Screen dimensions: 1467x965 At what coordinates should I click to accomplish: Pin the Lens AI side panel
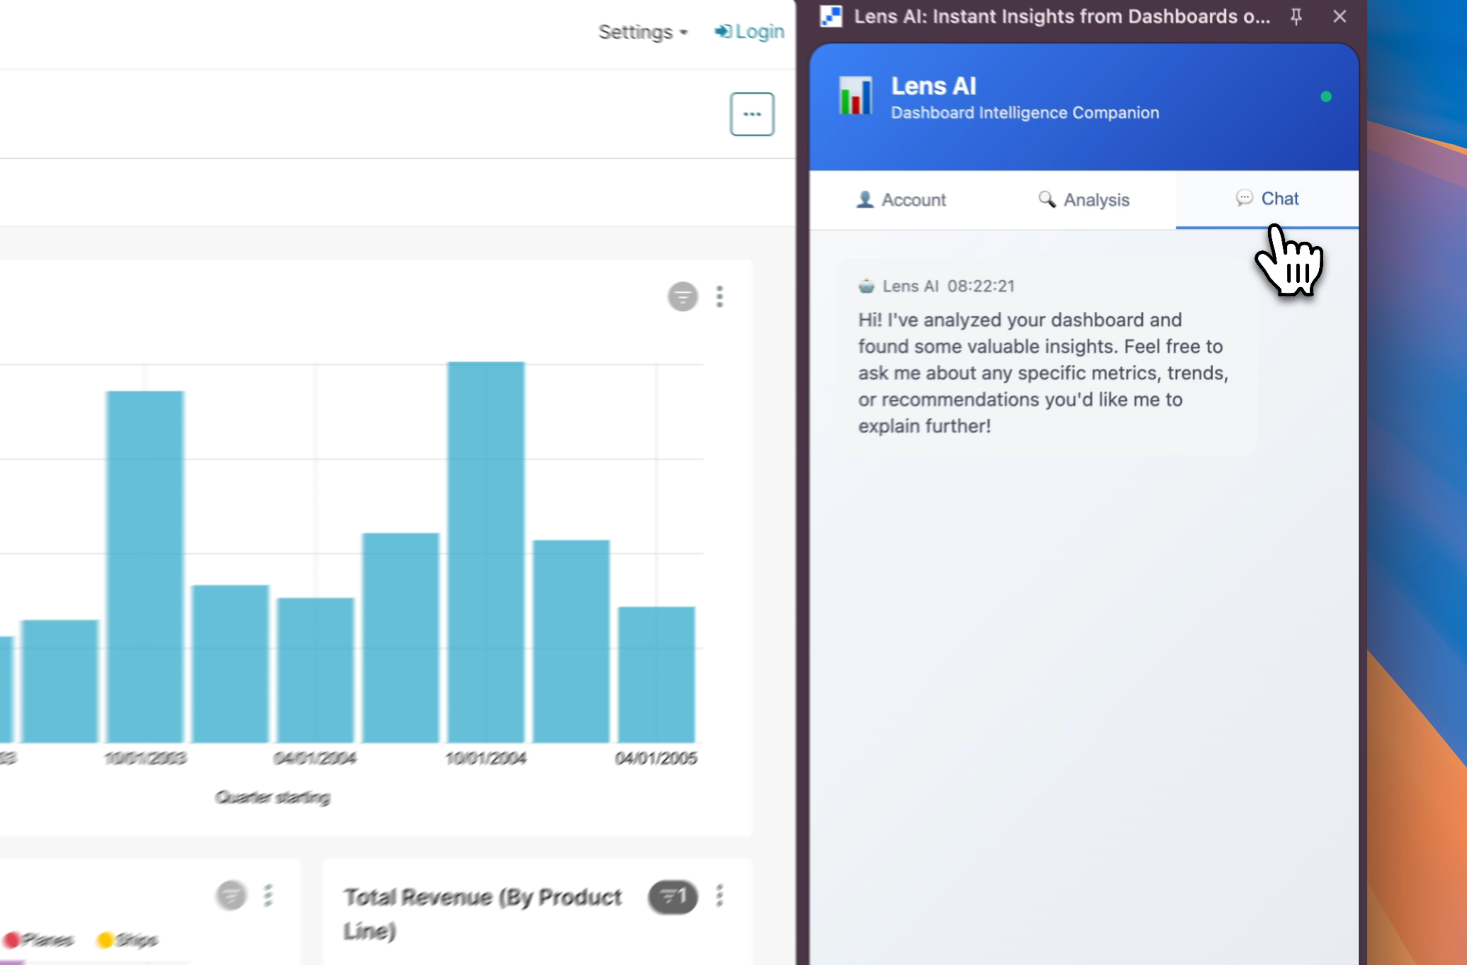tap(1296, 17)
